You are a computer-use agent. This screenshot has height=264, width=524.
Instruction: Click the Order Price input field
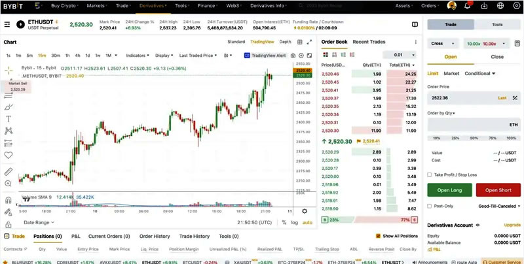(465, 97)
